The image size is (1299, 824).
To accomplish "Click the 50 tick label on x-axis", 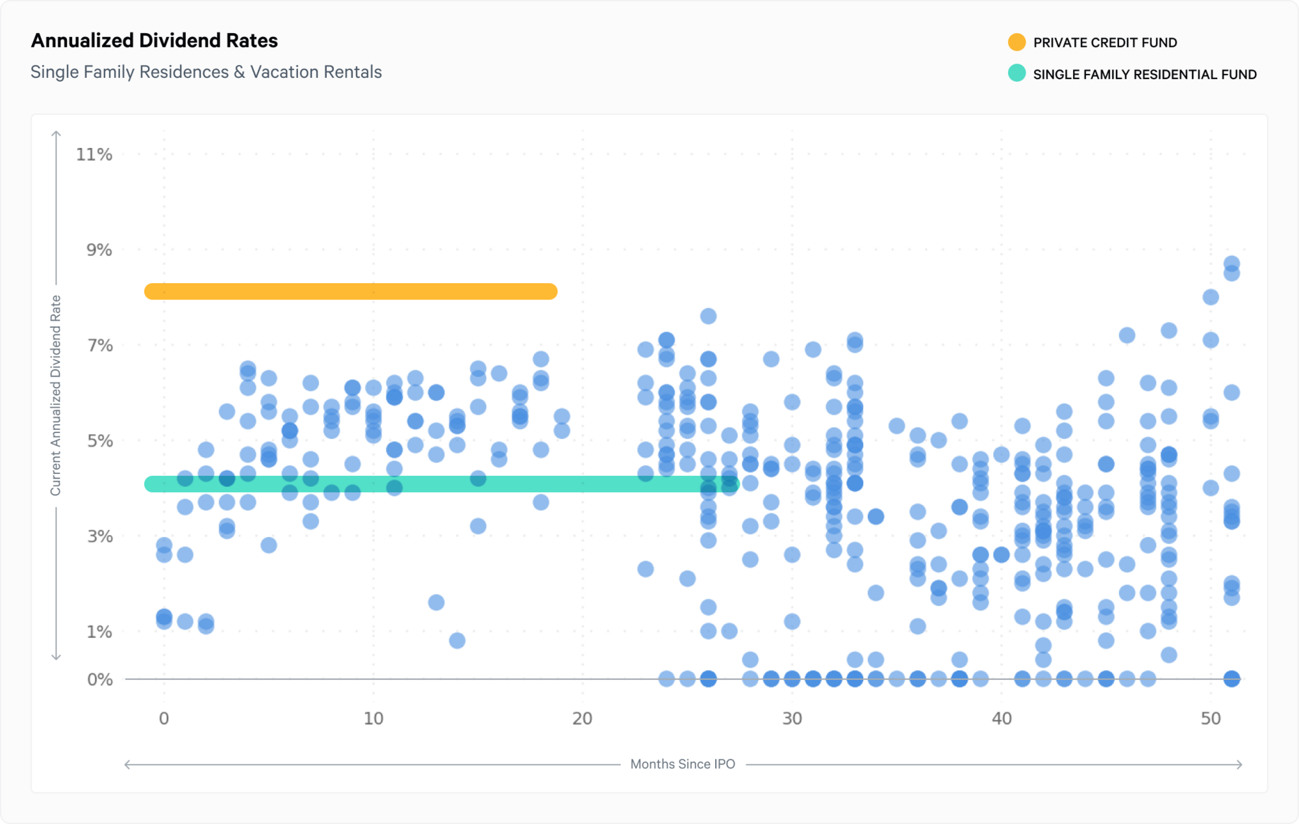I will click(x=1210, y=718).
